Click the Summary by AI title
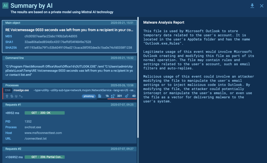Screen dimensions: 267x163 32,6
